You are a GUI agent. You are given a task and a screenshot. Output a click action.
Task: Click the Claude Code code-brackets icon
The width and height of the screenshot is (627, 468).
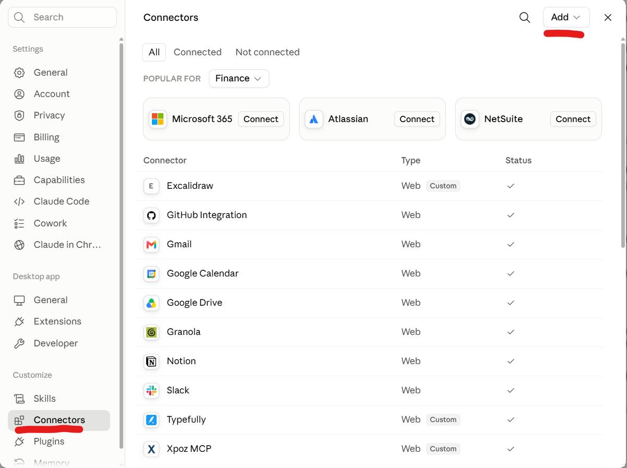point(19,201)
